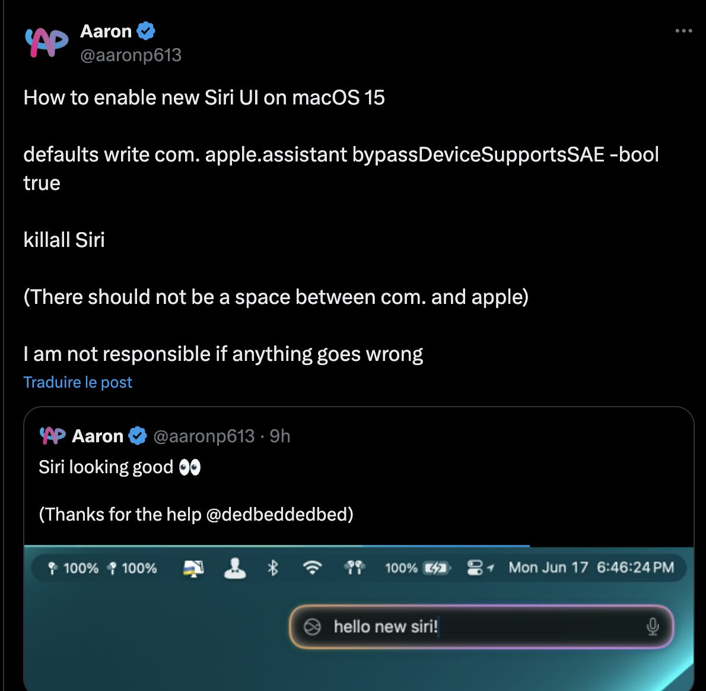Click the user silhouette menu bar icon
706x691 pixels.
(235, 568)
